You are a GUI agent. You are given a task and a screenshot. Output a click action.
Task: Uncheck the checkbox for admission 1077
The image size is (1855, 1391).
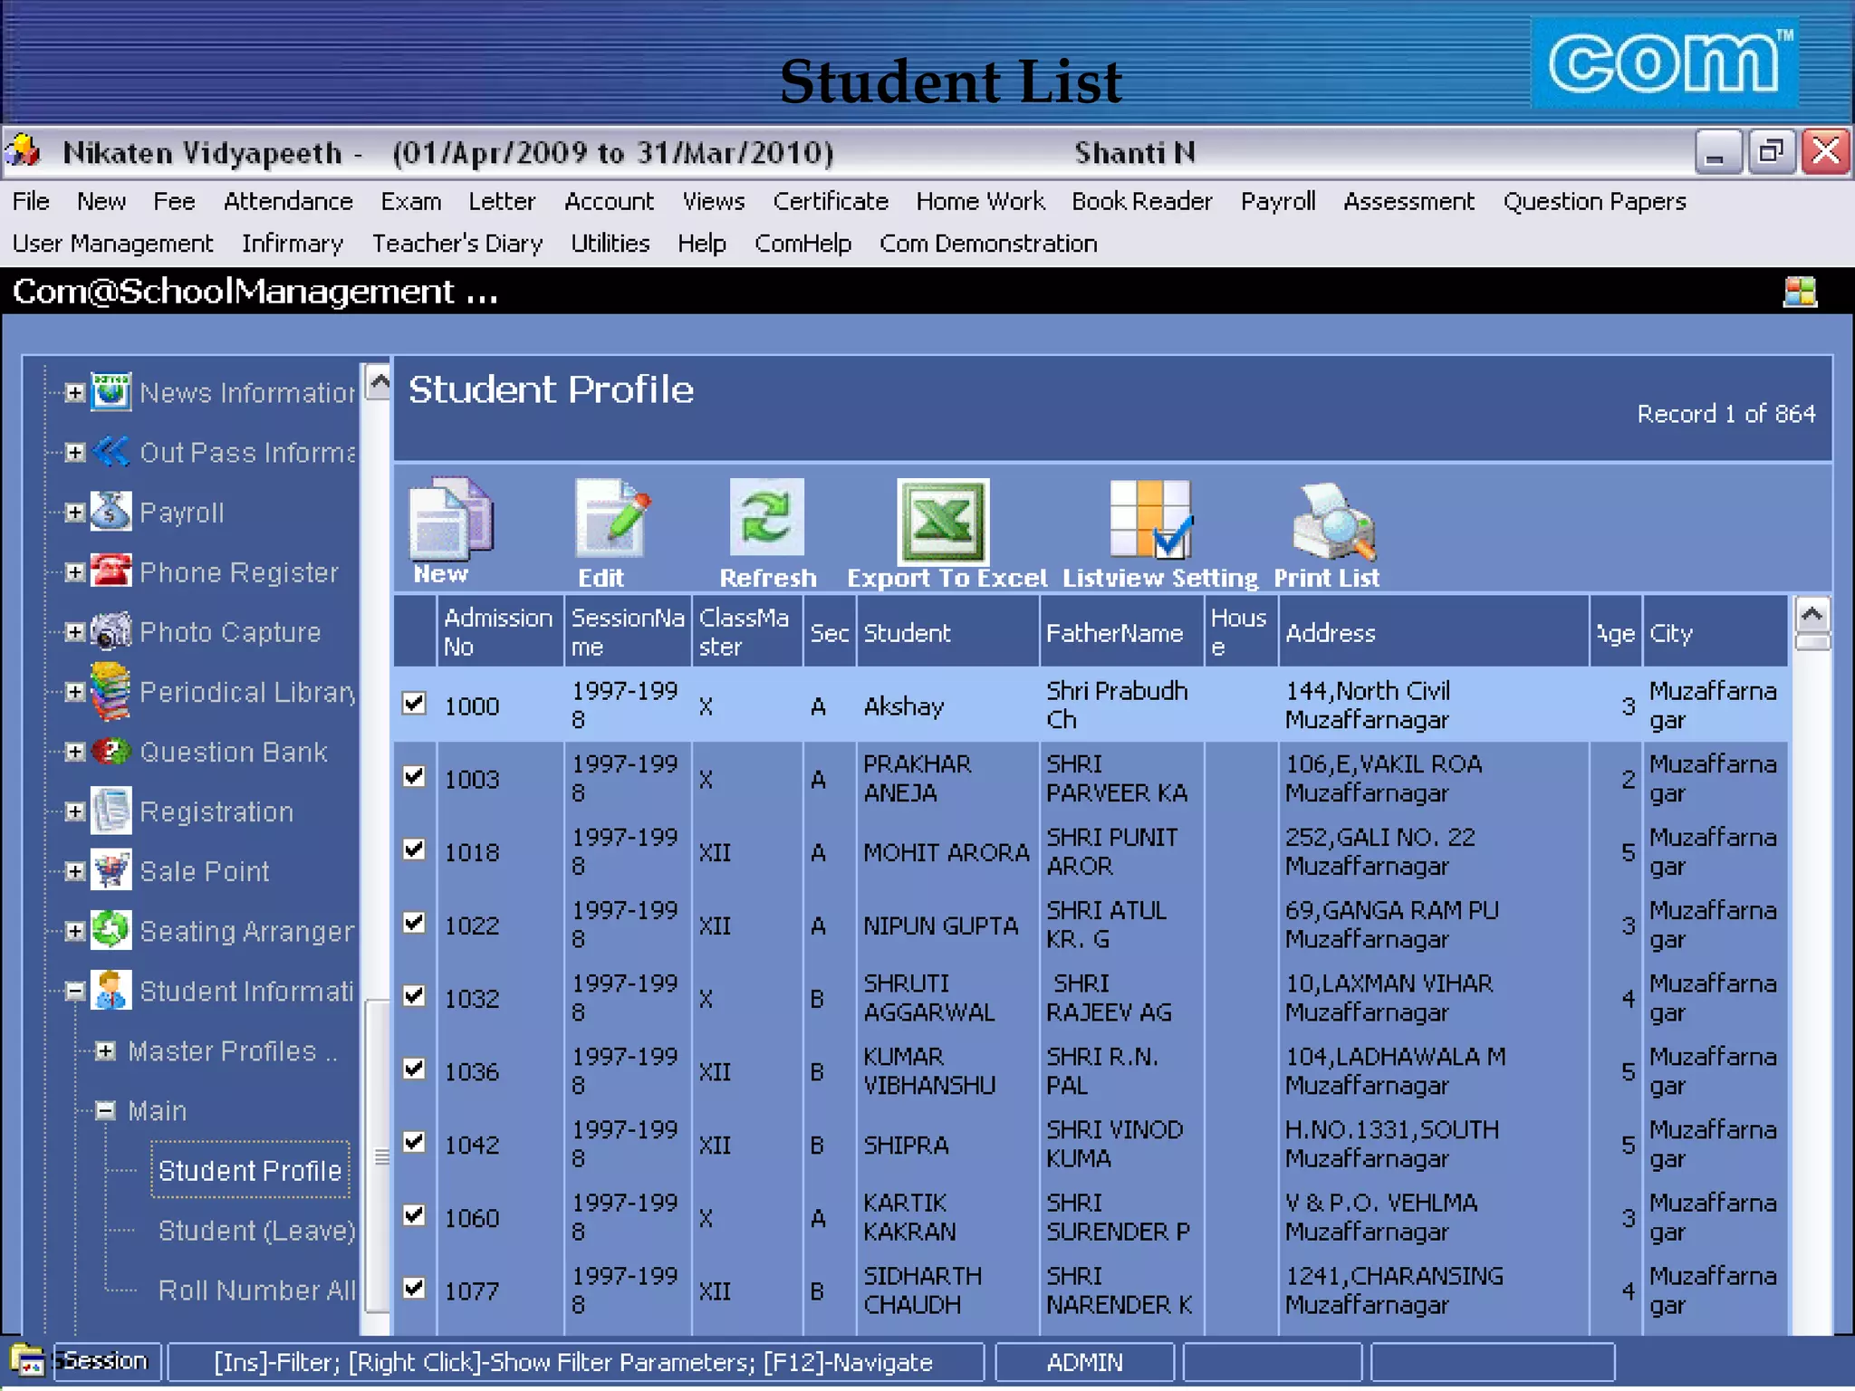414,1289
